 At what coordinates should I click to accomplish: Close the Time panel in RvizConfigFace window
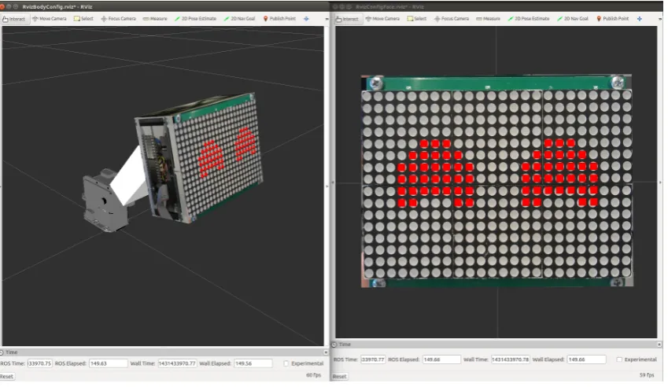coord(659,345)
